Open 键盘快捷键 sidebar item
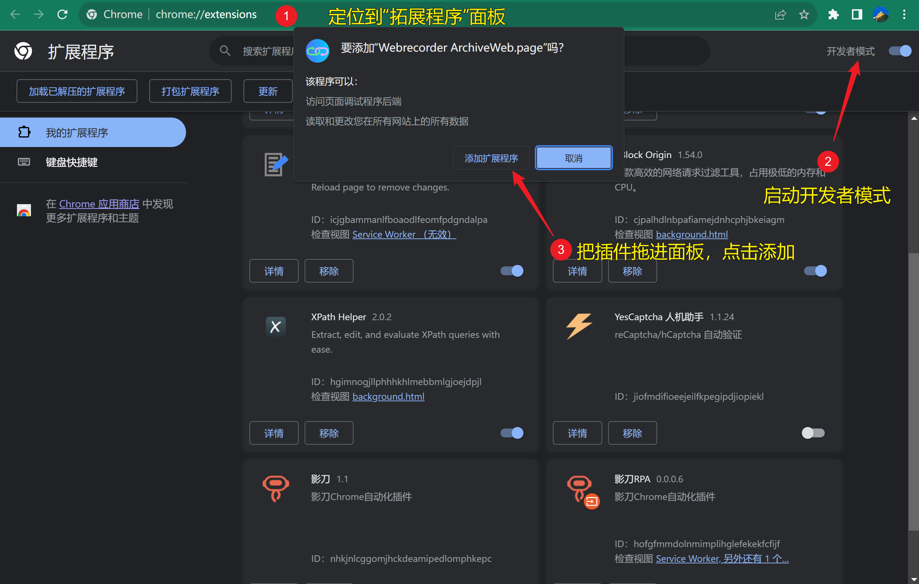 [72, 162]
